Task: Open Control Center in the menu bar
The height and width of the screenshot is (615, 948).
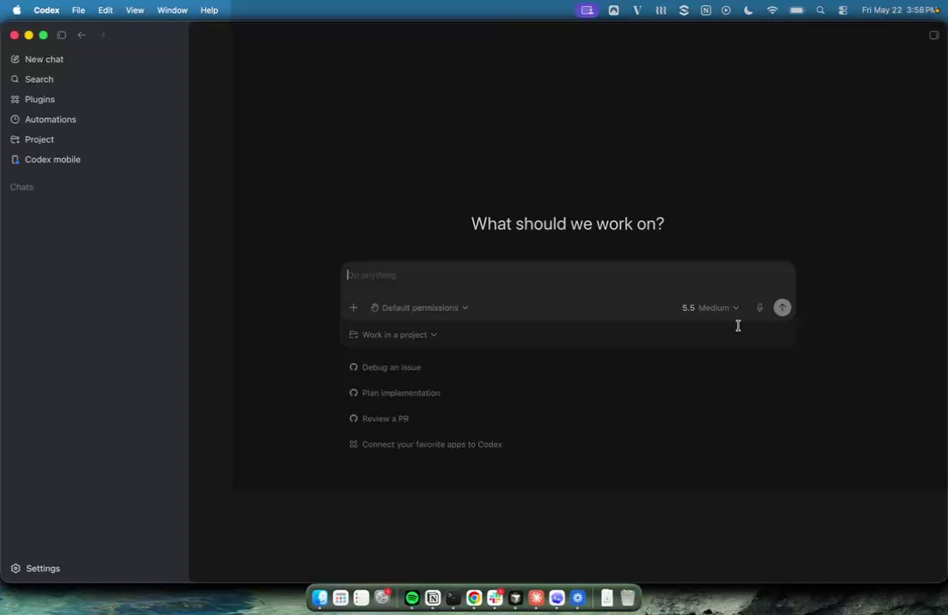Action: point(843,10)
